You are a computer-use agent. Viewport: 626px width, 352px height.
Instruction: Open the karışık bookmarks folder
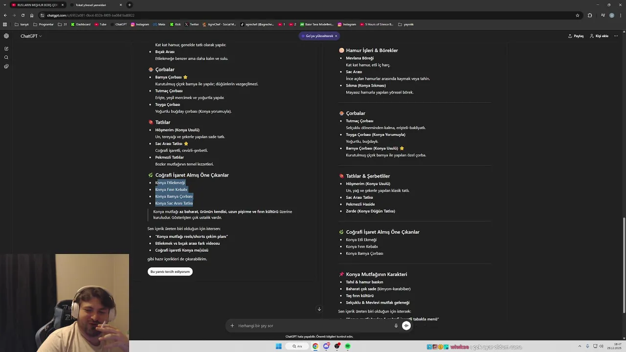click(22, 24)
